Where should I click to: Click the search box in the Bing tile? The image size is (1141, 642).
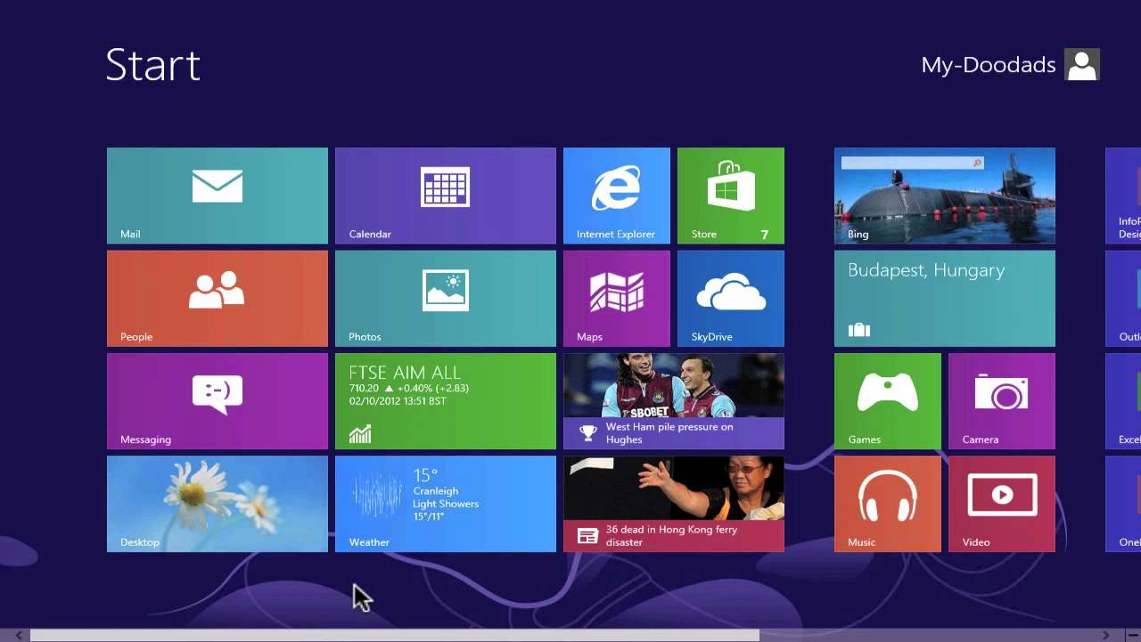pyautogui.click(x=912, y=163)
